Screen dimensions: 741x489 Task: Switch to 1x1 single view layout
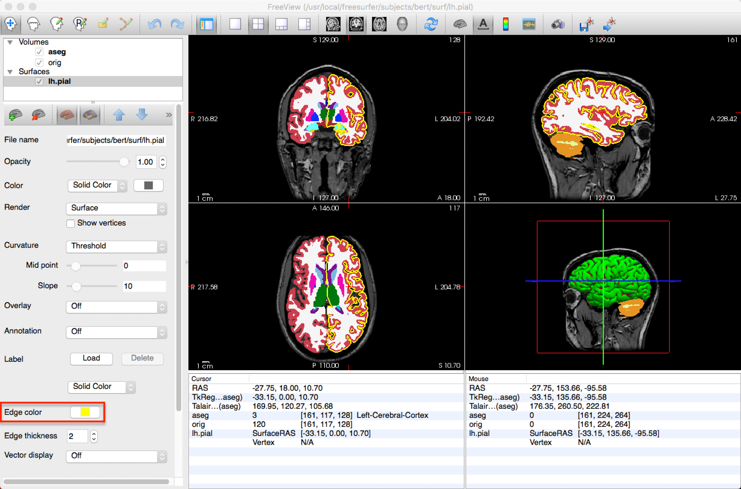tap(235, 24)
